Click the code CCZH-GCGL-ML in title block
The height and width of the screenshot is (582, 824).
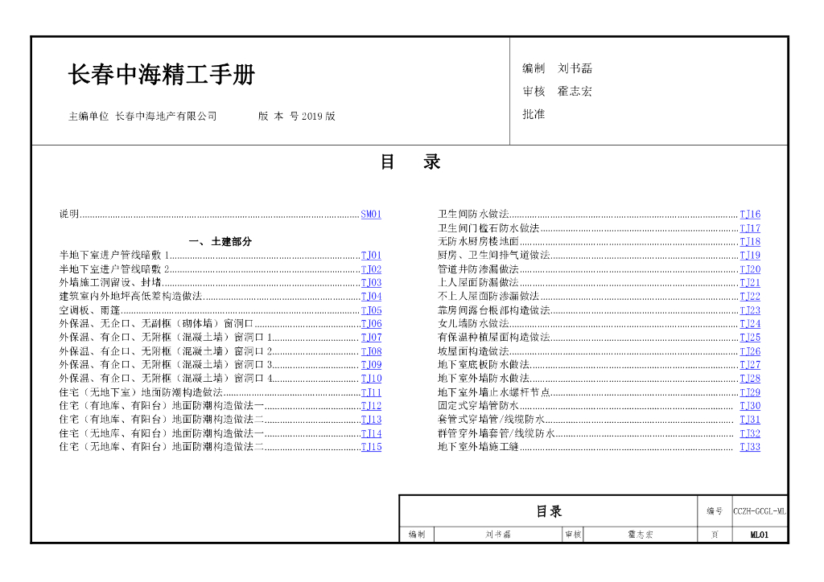[760, 511]
